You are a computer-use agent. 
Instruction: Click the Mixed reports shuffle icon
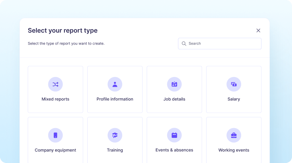coord(55,84)
